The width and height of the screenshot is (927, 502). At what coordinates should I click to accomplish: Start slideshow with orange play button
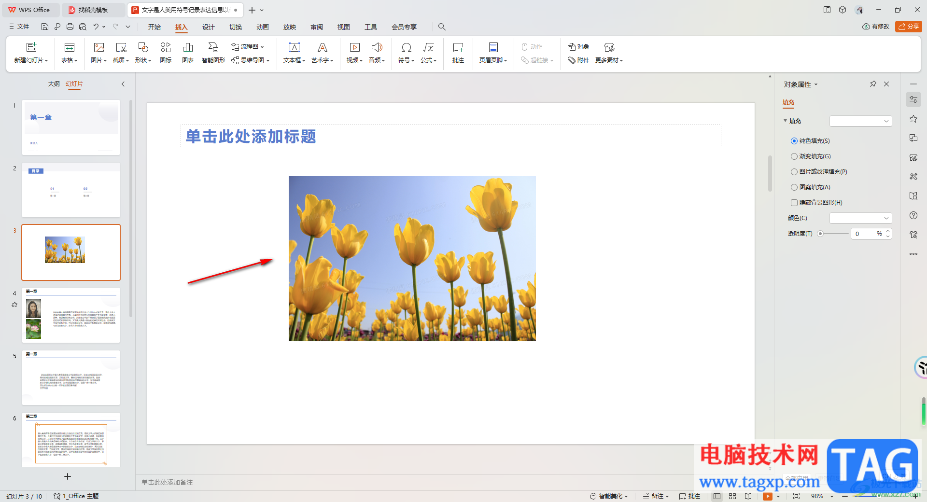tap(767, 496)
